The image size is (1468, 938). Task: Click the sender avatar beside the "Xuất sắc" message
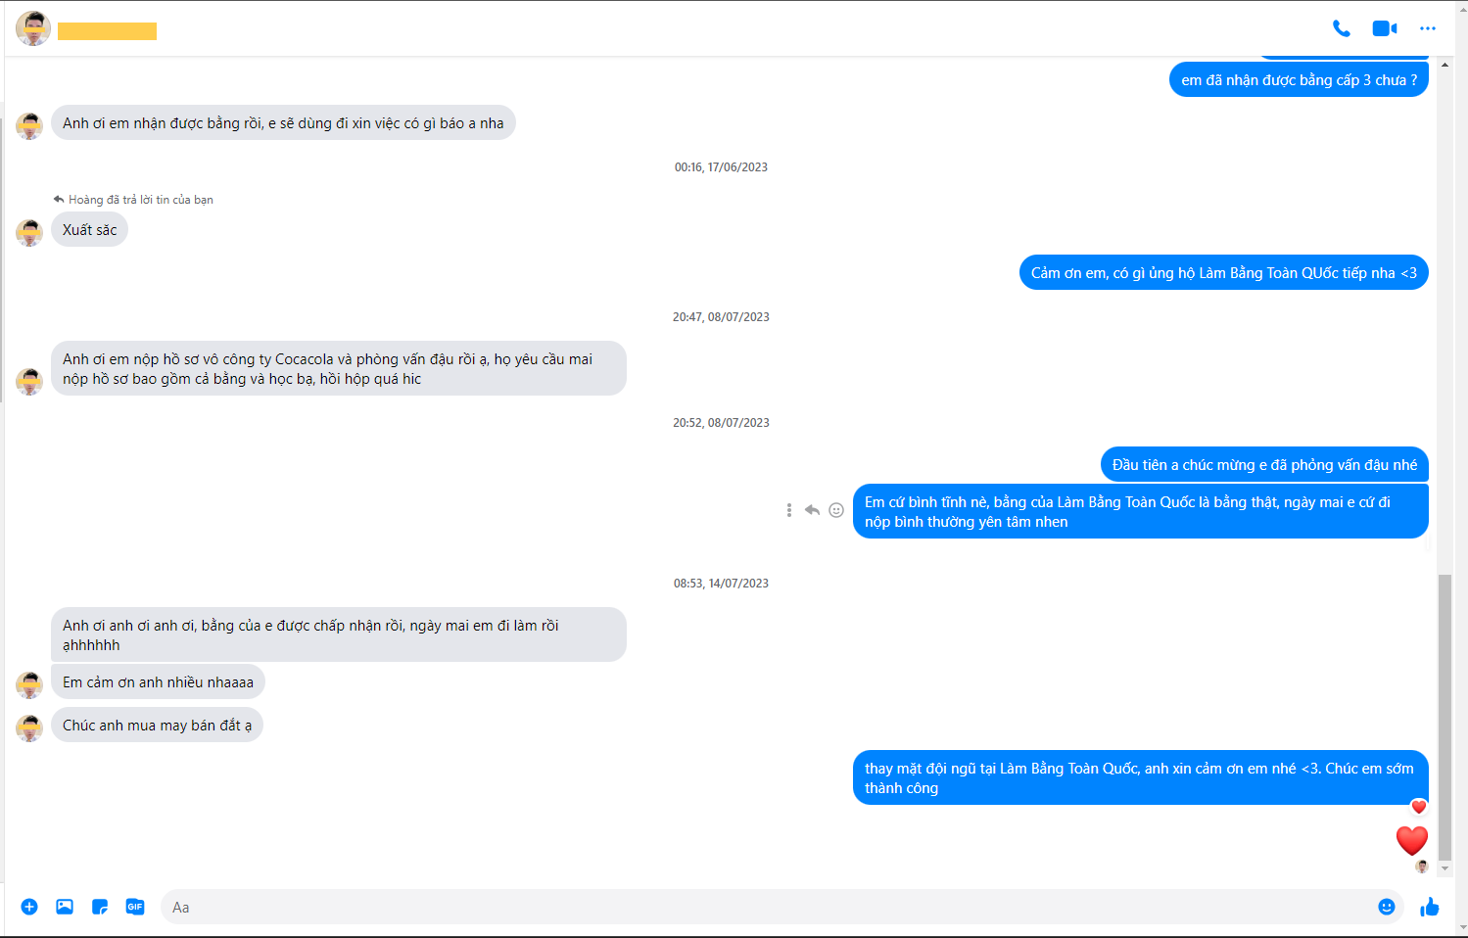pyautogui.click(x=29, y=232)
